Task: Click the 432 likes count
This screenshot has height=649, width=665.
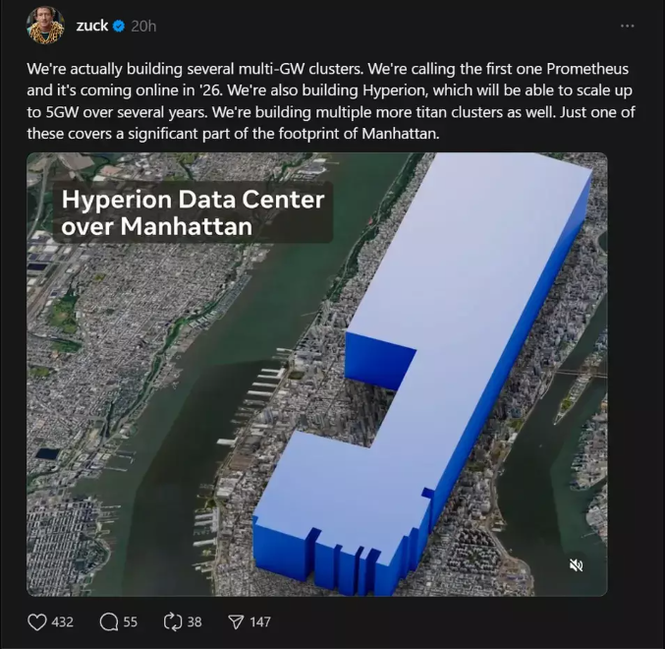Action: click(62, 621)
